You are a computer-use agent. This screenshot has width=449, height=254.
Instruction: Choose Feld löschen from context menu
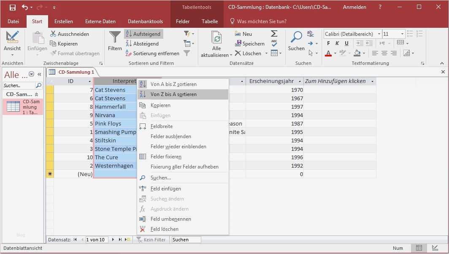[x=164, y=229]
